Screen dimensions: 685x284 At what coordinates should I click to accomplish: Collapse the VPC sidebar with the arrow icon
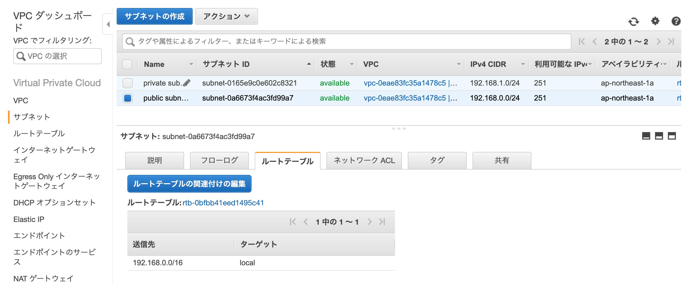[x=108, y=24]
